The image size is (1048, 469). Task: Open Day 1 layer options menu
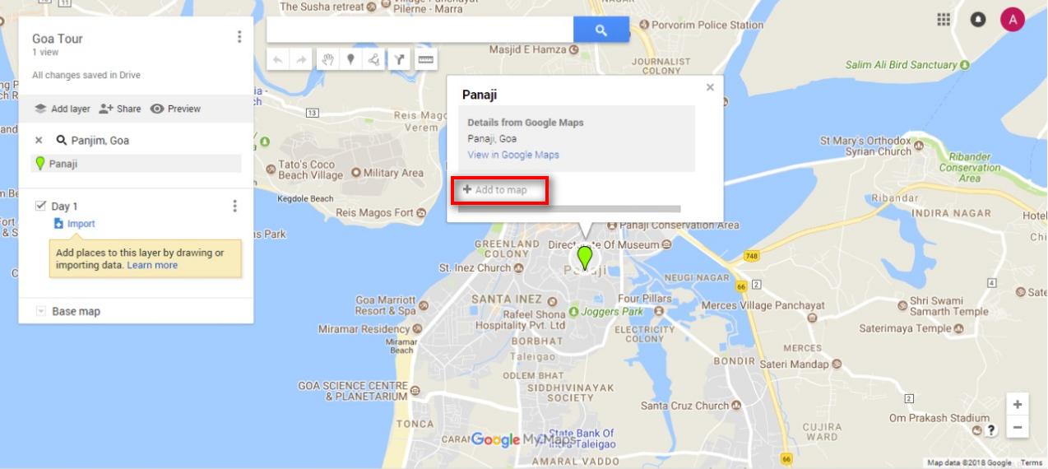coord(234,206)
